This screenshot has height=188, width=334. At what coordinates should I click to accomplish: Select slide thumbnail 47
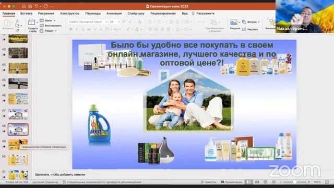[18, 114]
